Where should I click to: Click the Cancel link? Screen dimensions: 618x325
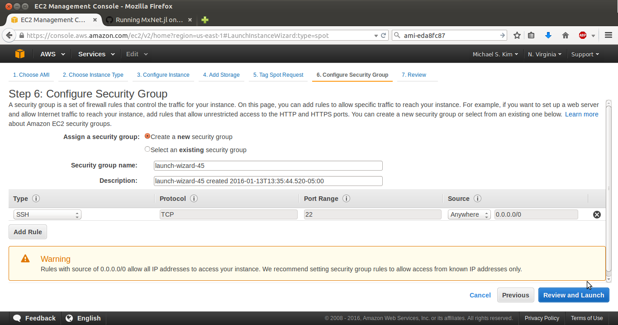[x=480, y=295]
